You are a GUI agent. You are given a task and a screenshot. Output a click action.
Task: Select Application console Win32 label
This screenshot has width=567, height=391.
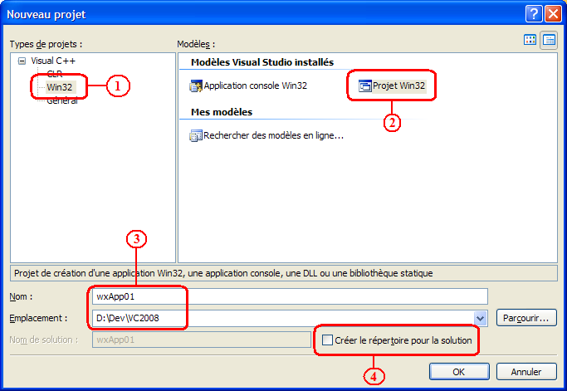pyautogui.click(x=256, y=86)
